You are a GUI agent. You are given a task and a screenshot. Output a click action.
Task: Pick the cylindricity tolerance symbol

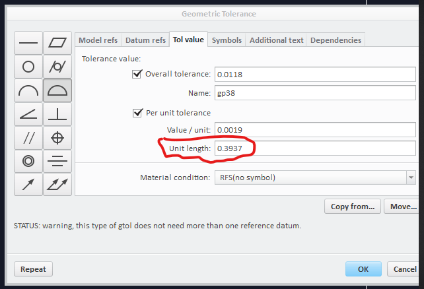tap(57, 66)
